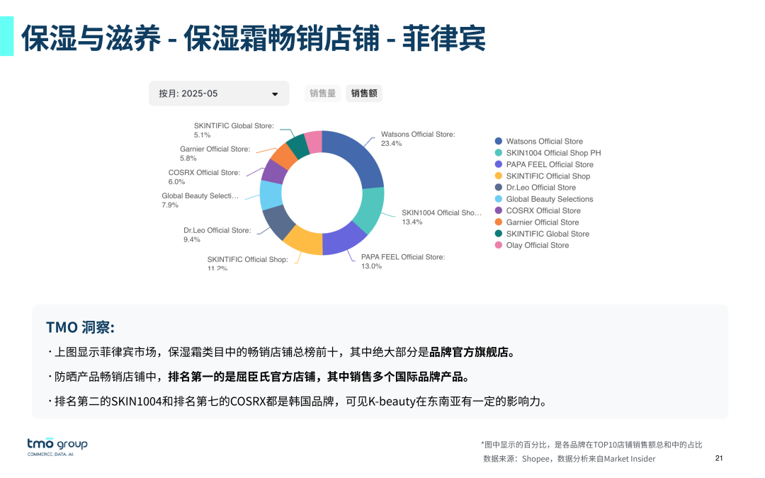Select the pink Olay donut segment
Image resolution: width=765 pixels, height=478 pixels.
point(314,142)
